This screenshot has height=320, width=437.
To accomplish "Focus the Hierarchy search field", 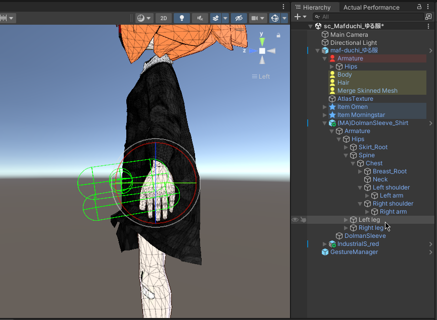I will pyautogui.click(x=368, y=17).
